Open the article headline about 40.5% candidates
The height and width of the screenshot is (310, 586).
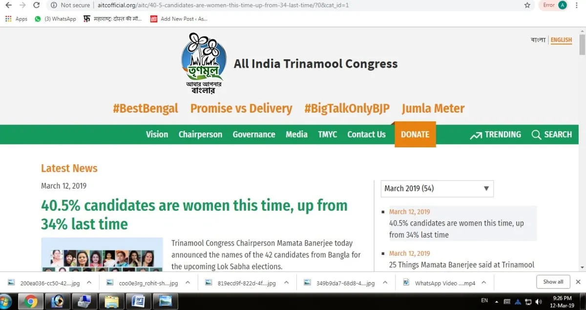point(194,214)
